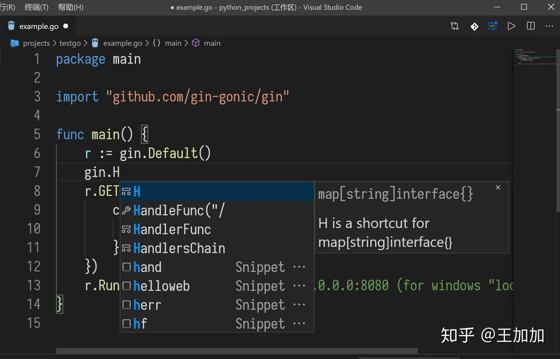This screenshot has height=359, width=560.
Task: Click the horizontal scrollbar at editor bottom
Action: (237, 351)
